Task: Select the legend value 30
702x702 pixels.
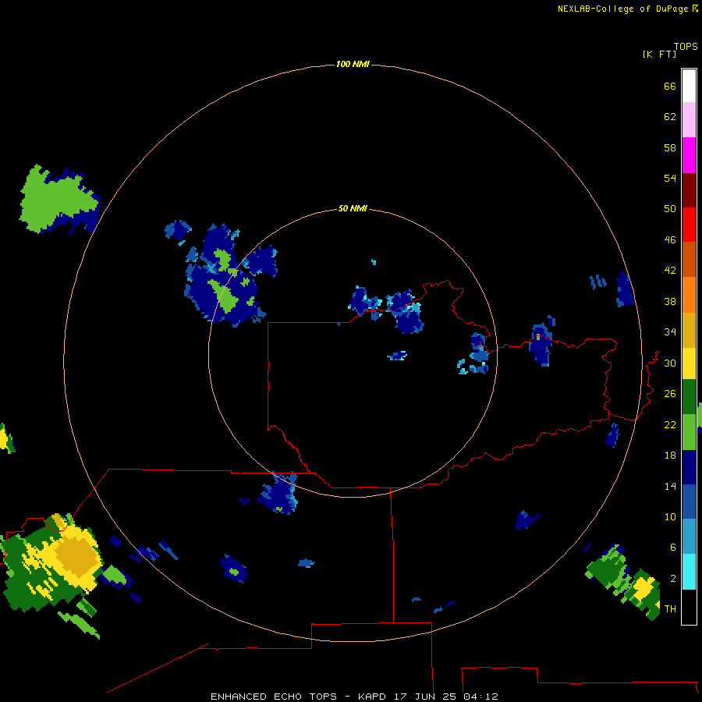Action: [670, 363]
